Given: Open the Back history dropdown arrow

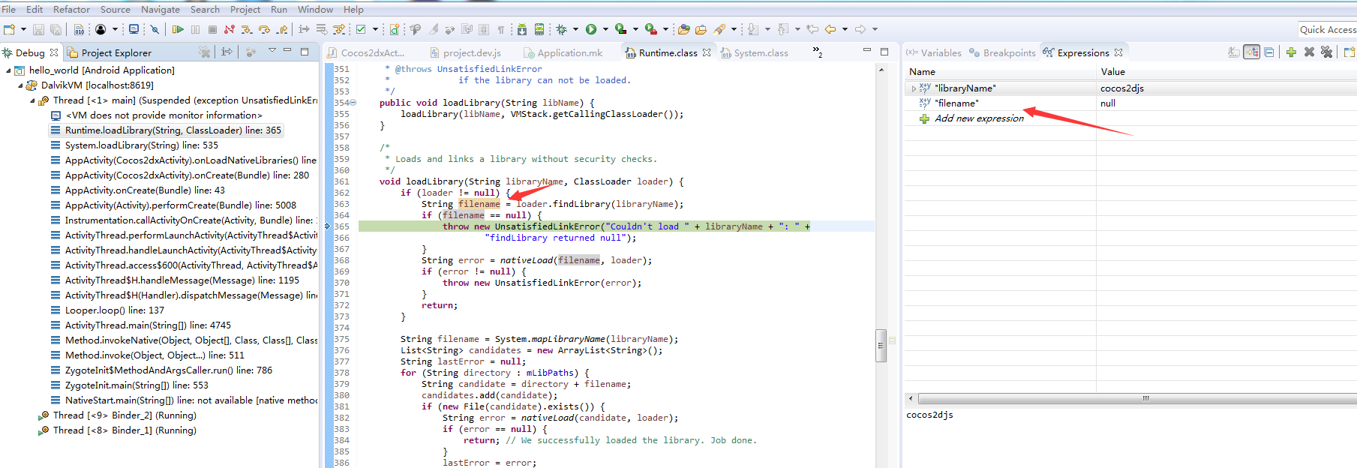Looking at the screenshot, I should pos(845,29).
